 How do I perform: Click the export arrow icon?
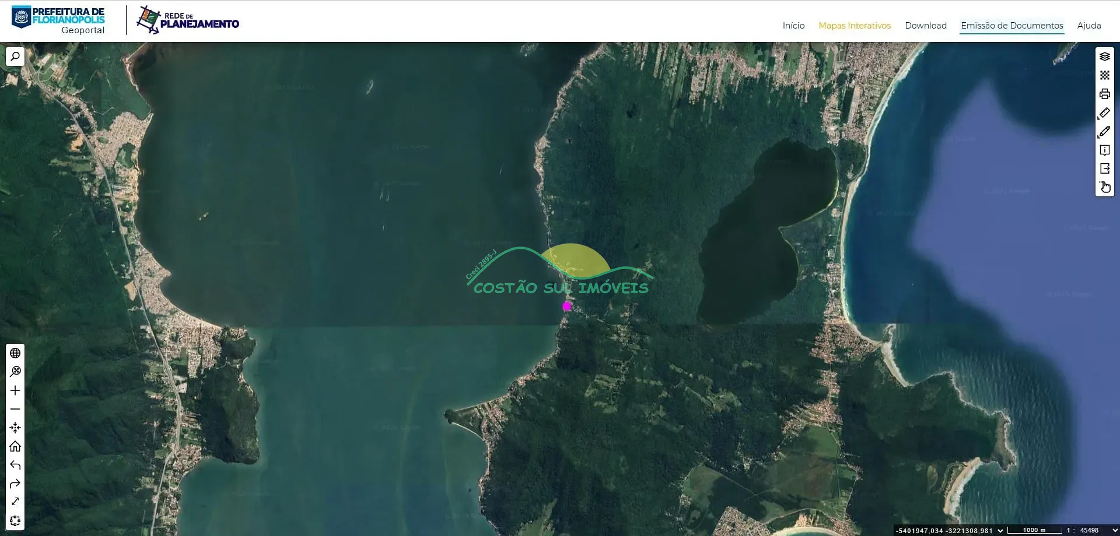tap(1105, 168)
